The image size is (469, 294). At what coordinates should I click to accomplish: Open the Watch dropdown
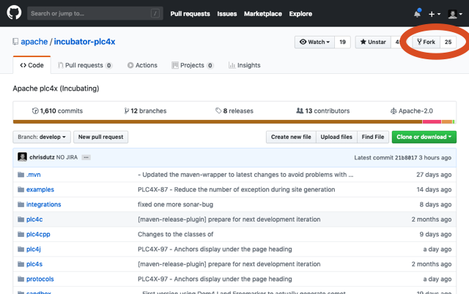pos(314,42)
